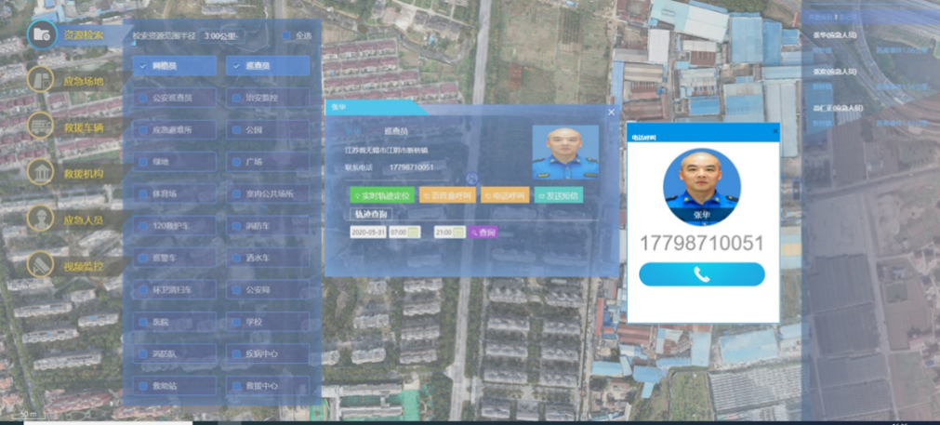Select 张华 in the right-side personnel list
940x425 pixels.
[835, 35]
